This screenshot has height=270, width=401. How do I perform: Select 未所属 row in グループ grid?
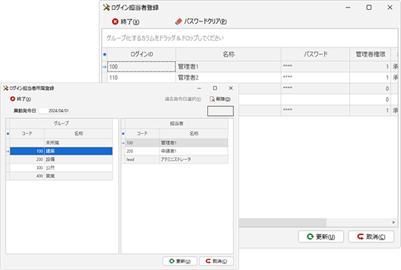point(61,143)
